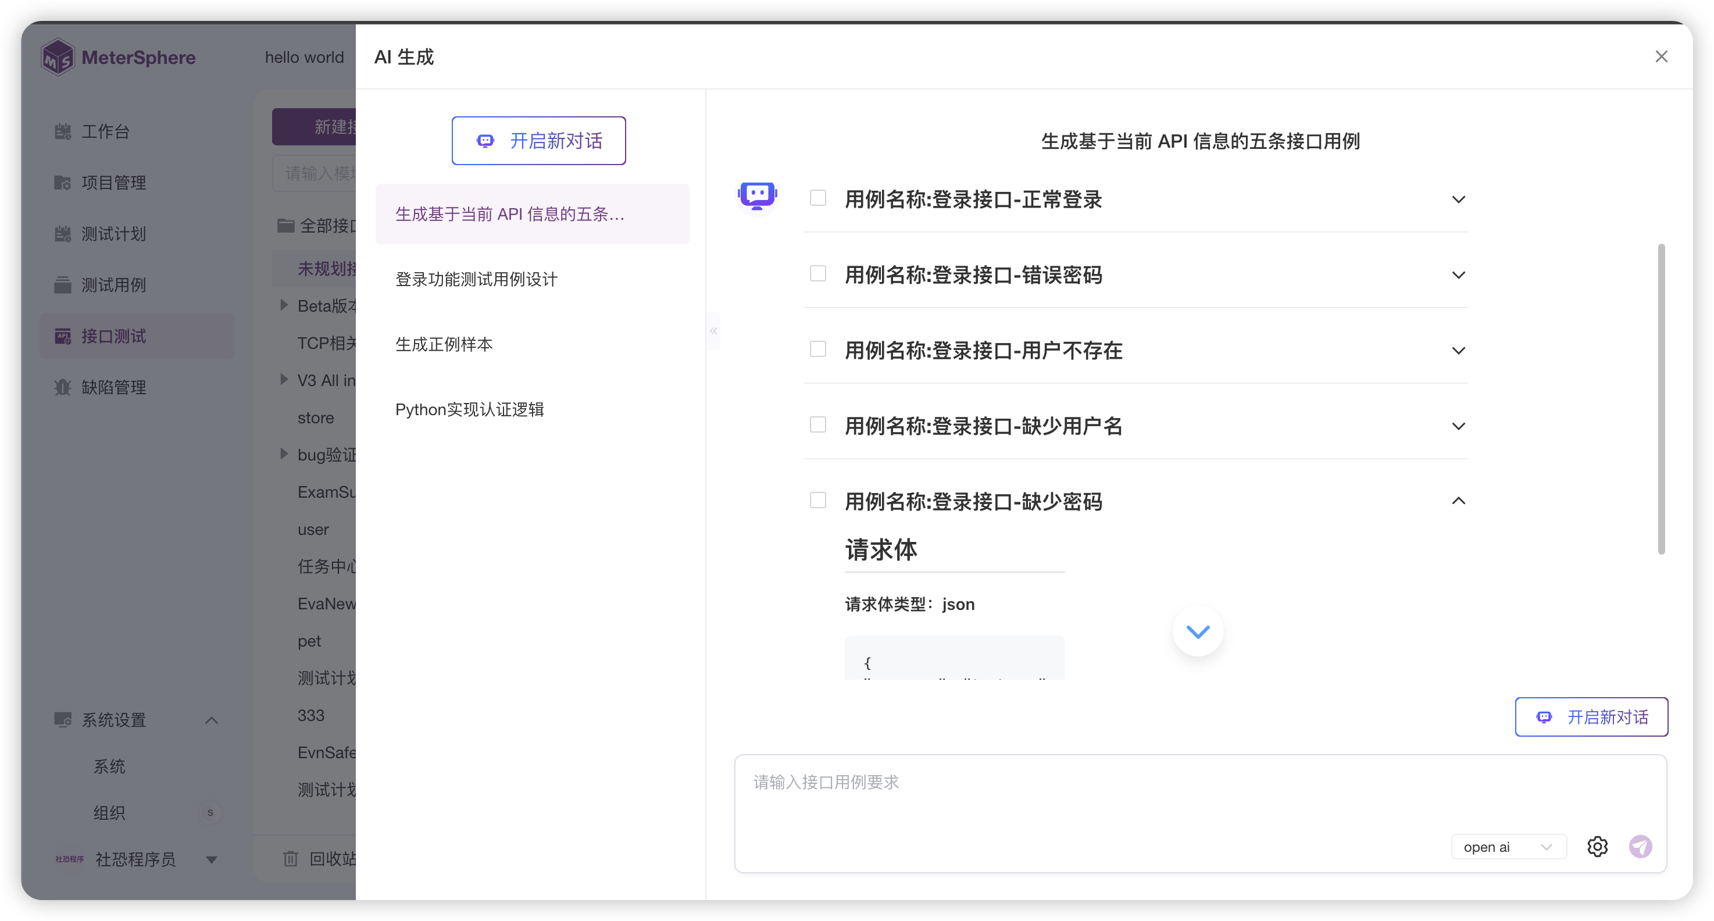This screenshot has width=1714, height=921.
Task: Collapse the 登录接口-缺少密码 case chevron
Action: coord(1458,501)
